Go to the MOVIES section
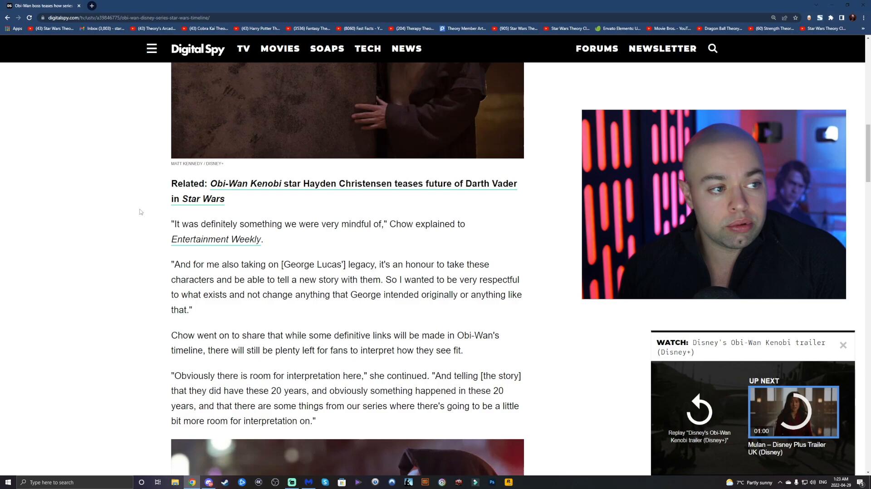This screenshot has height=489, width=871. tap(280, 48)
